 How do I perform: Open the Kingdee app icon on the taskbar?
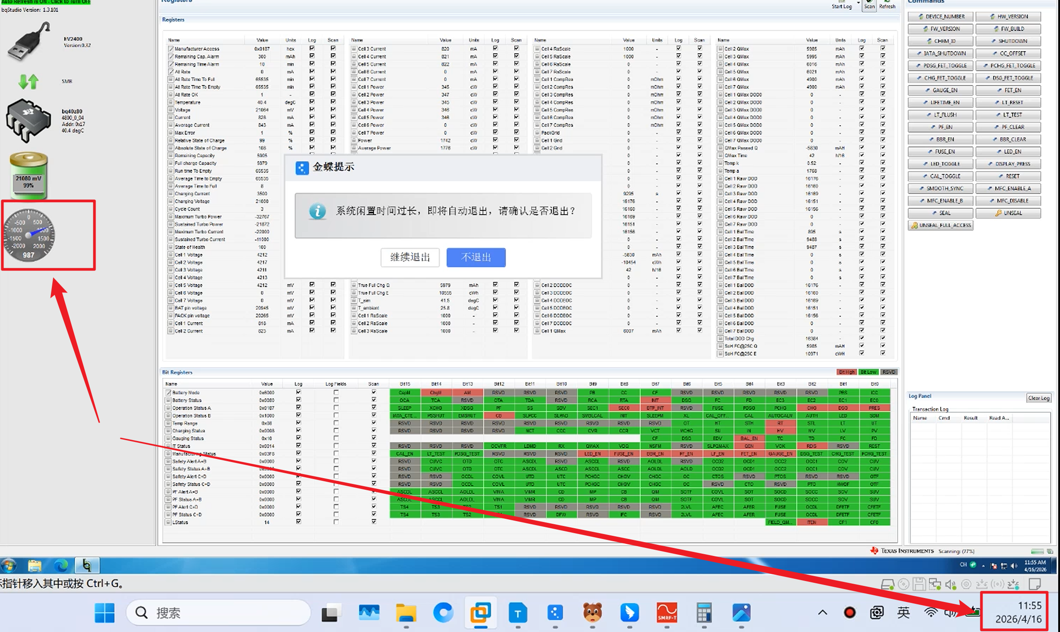point(555,613)
